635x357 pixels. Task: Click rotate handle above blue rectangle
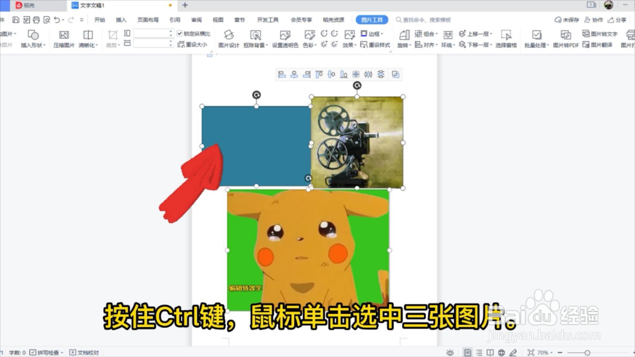pyautogui.click(x=256, y=95)
